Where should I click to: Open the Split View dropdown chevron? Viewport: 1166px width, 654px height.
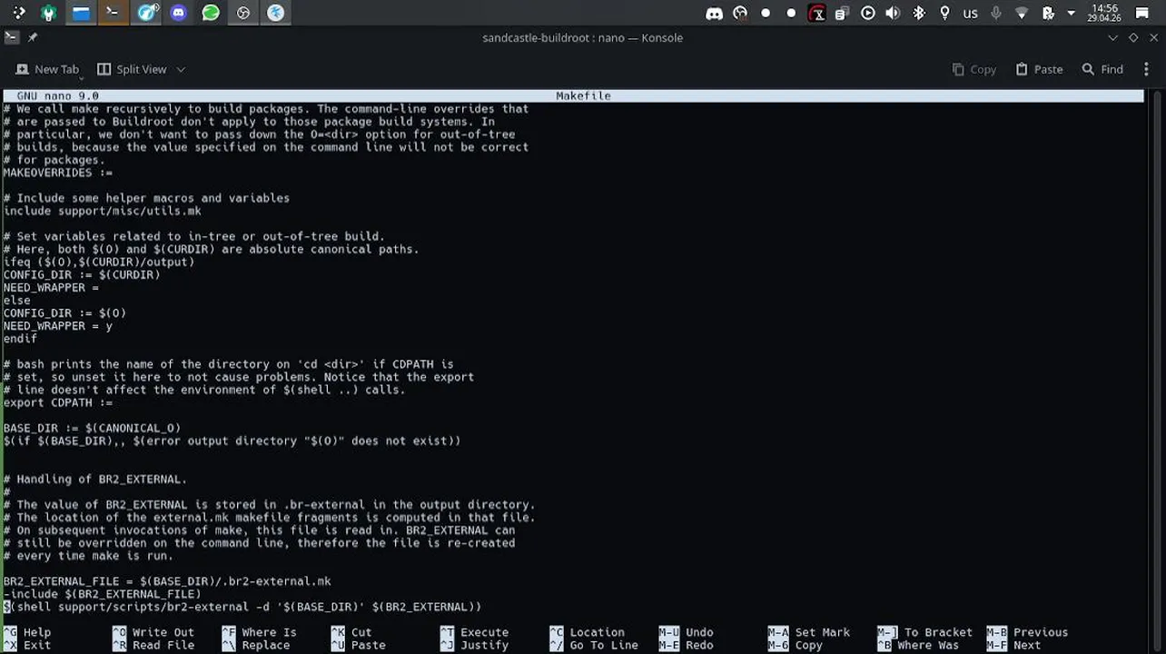pos(181,69)
